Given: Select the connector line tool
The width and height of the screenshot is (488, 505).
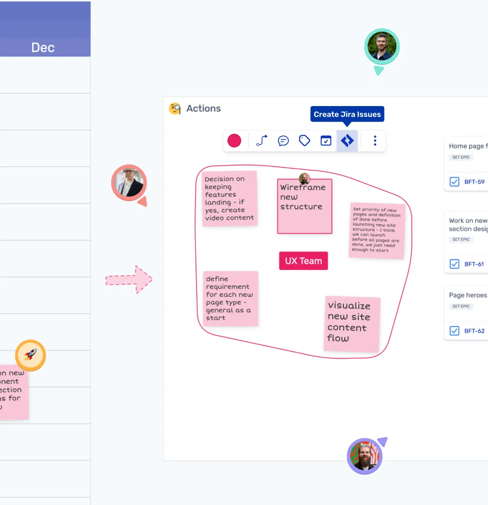Looking at the screenshot, I should click(262, 141).
